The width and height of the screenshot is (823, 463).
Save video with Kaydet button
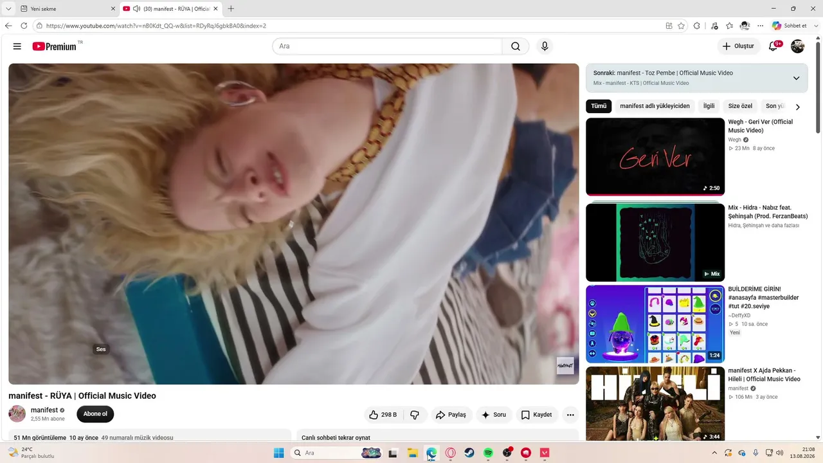tap(537, 415)
